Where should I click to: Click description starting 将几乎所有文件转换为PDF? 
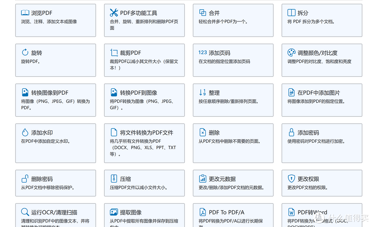pos(143,147)
